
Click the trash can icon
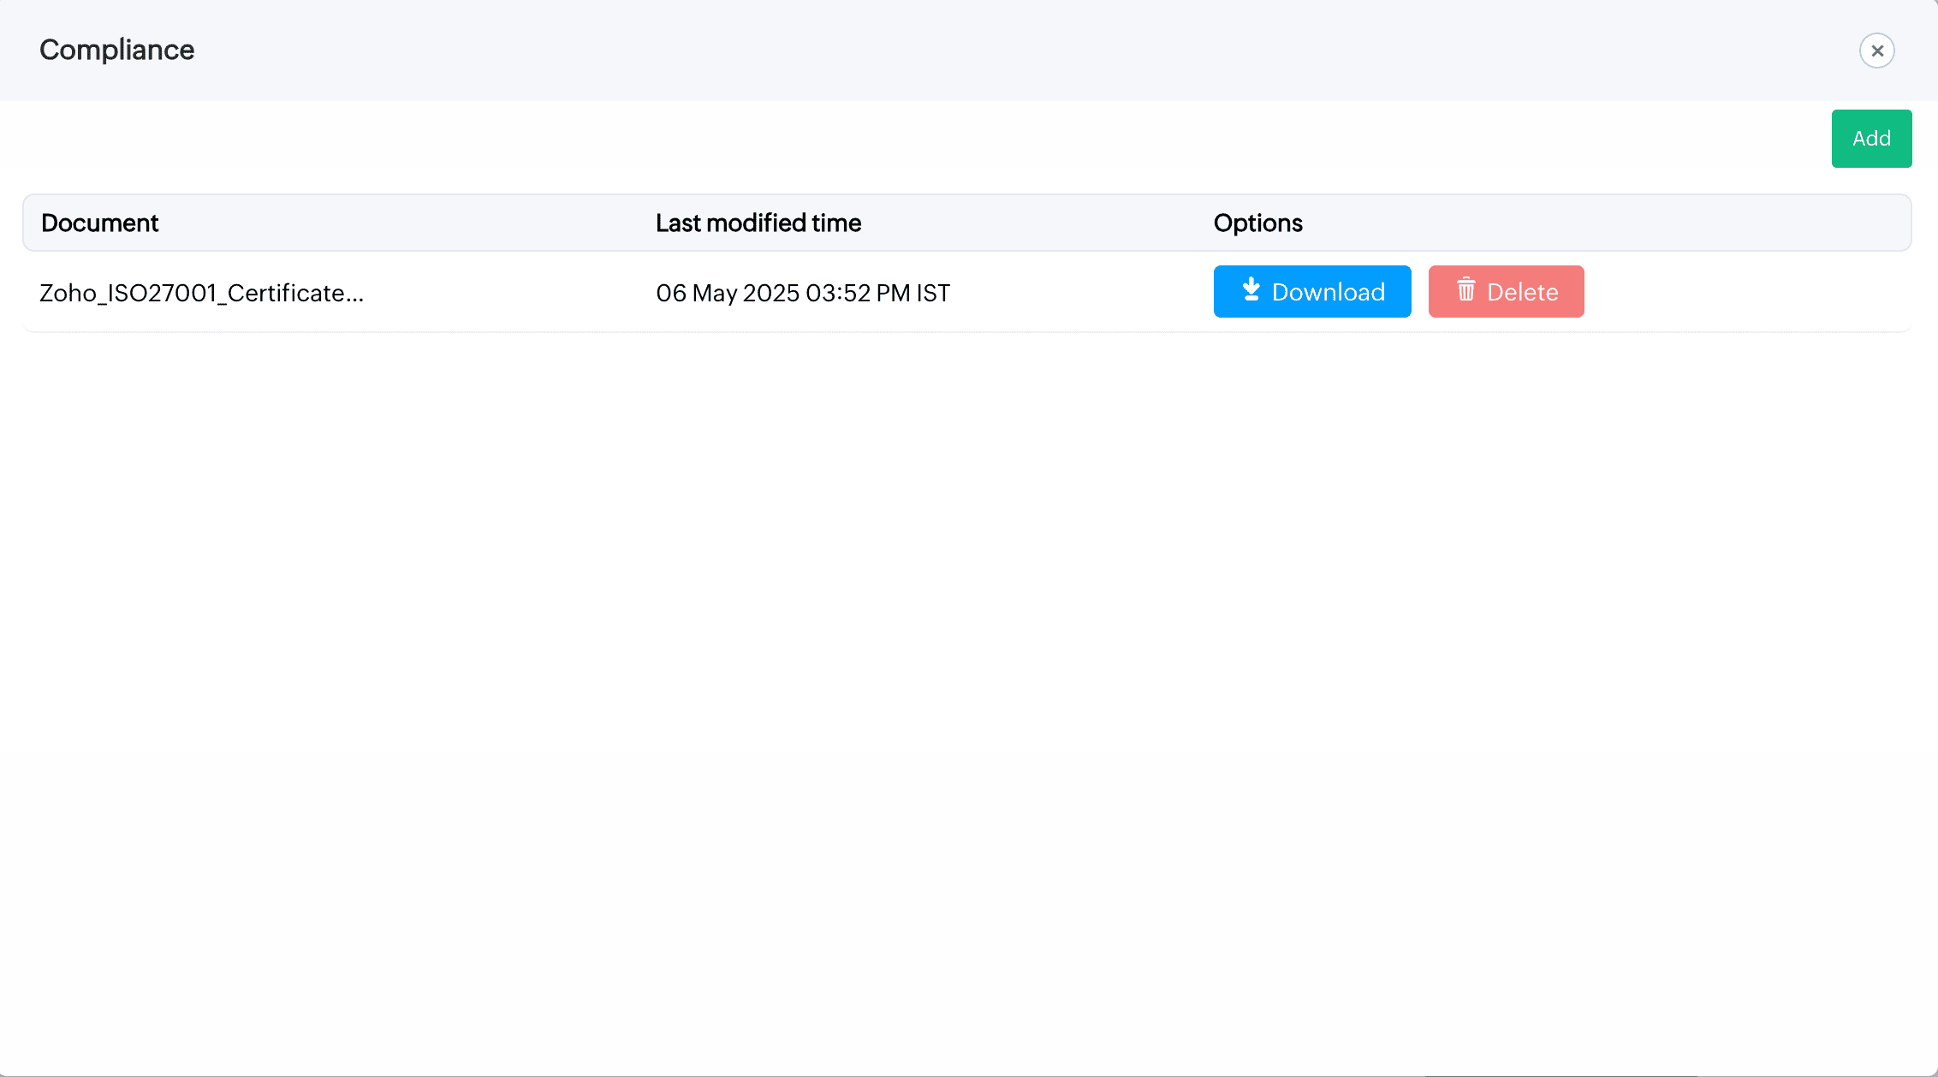point(1465,289)
